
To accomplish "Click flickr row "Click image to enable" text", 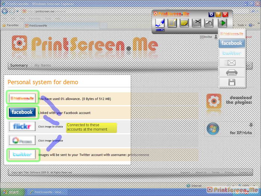I will 51,127.
